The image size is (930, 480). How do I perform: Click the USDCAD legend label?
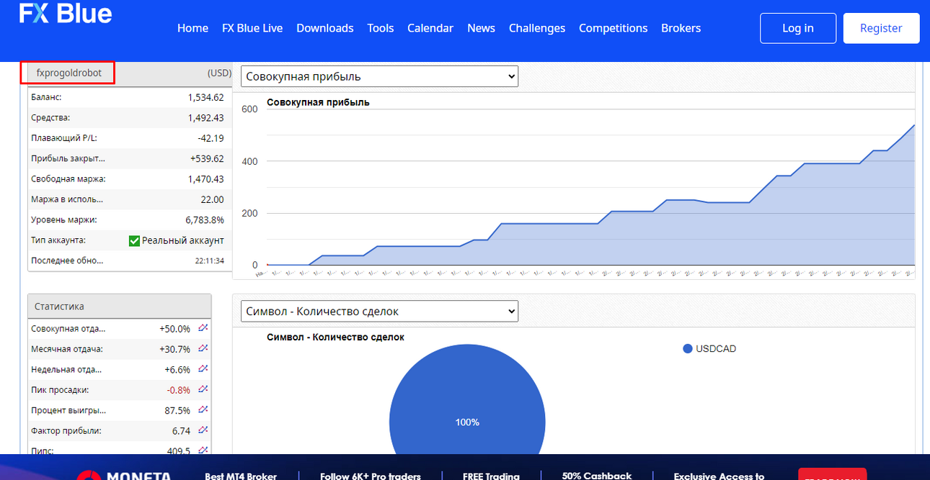[716, 348]
